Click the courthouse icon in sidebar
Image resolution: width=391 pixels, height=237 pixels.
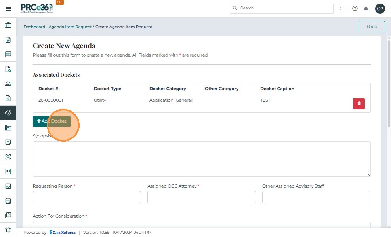[8, 25]
